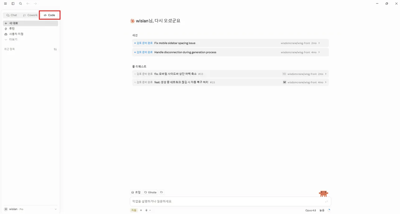Restore the window with the title bar button
400x214 pixels.
pos(387,4)
